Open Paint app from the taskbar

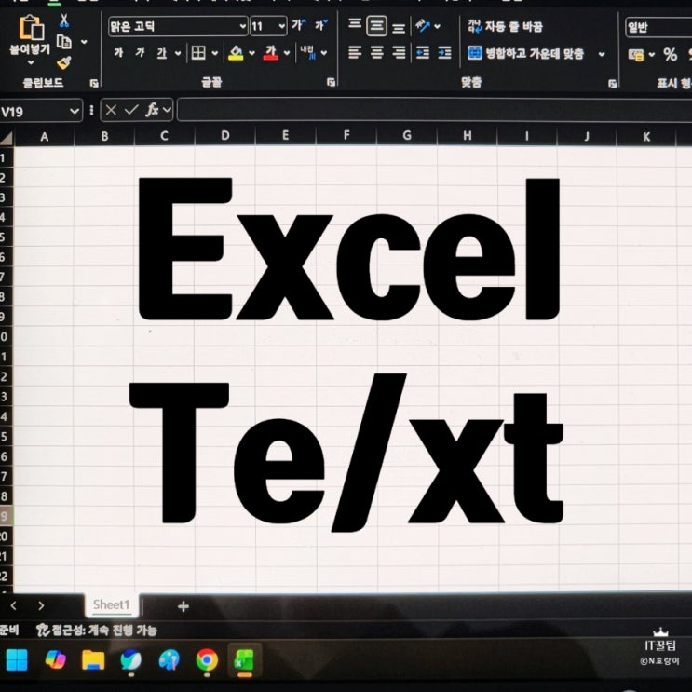tap(170, 660)
